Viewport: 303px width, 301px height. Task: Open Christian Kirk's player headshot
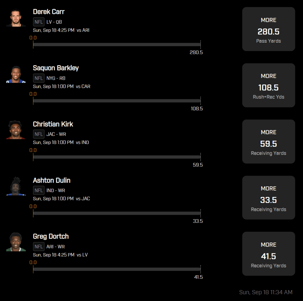[16, 130]
